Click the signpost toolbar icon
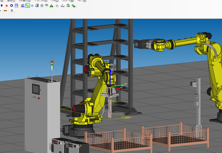Screen dimensions: 222x153 pos(47,5)
